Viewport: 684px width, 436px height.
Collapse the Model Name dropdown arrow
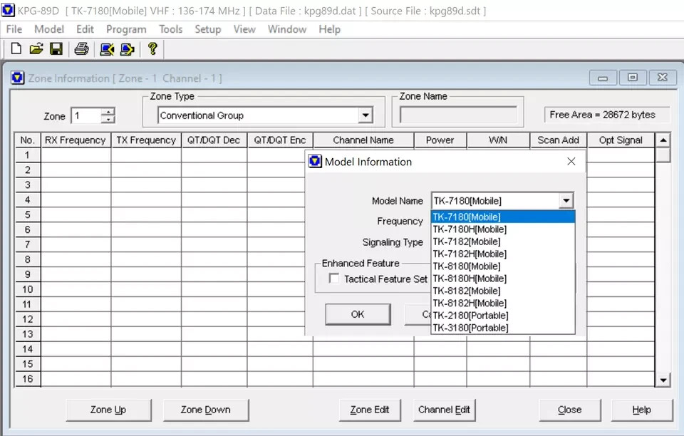(x=566, y=201)
